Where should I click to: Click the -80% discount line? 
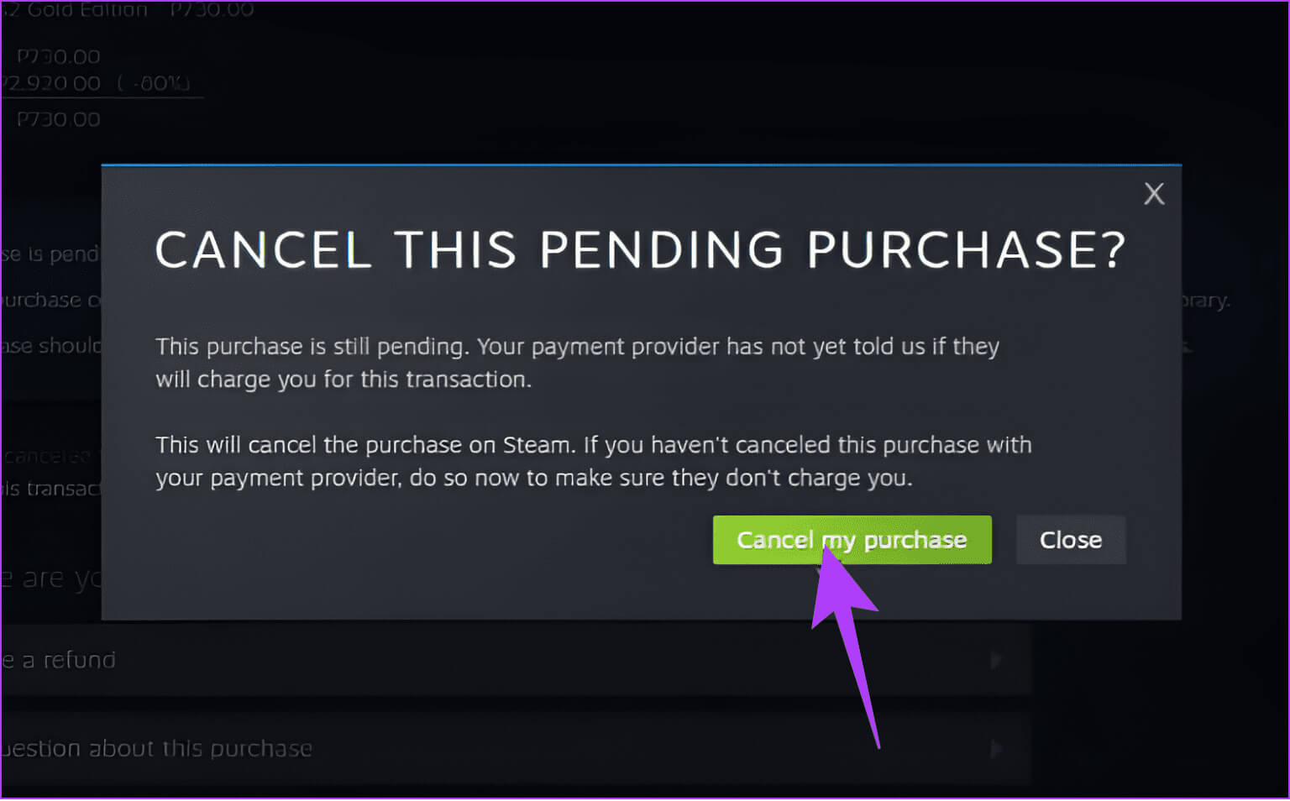97,83
